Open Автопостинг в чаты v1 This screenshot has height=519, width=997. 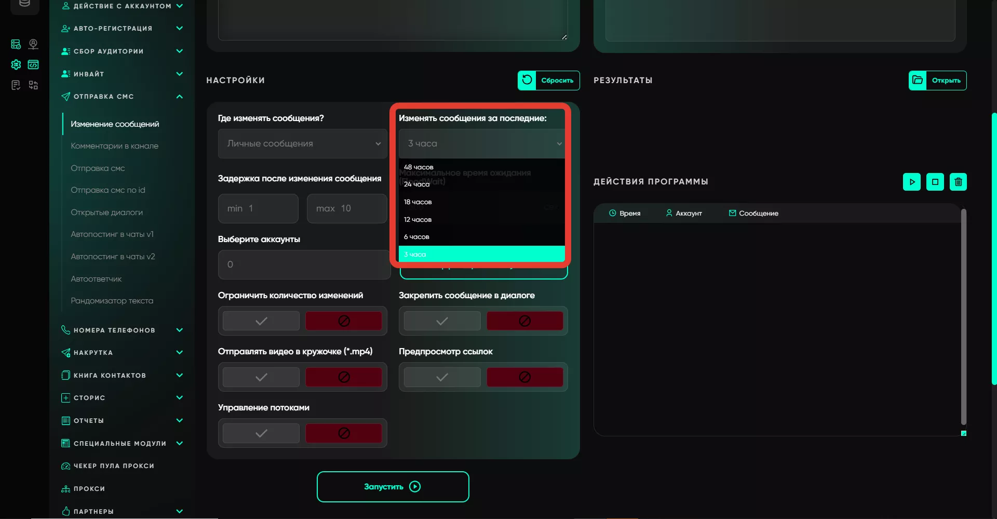tap(112, 234)
